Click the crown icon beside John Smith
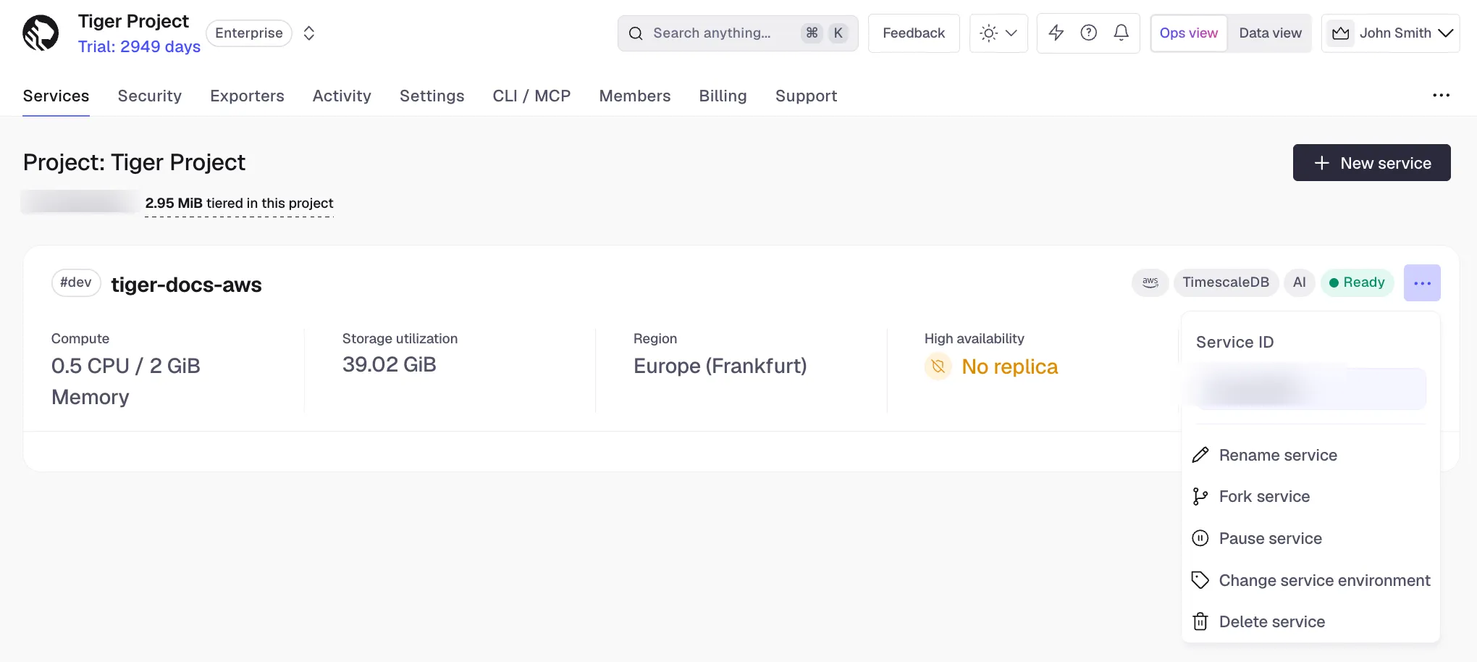This screenshot has height=662, width=1477. coord(1341,33)
